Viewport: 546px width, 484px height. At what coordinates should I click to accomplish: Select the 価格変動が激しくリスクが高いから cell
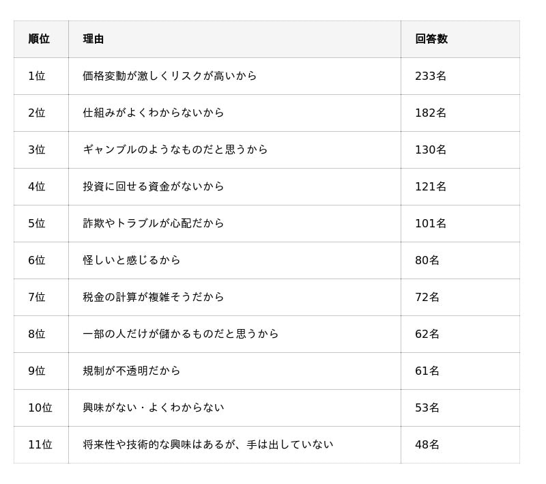coord(170,76)
